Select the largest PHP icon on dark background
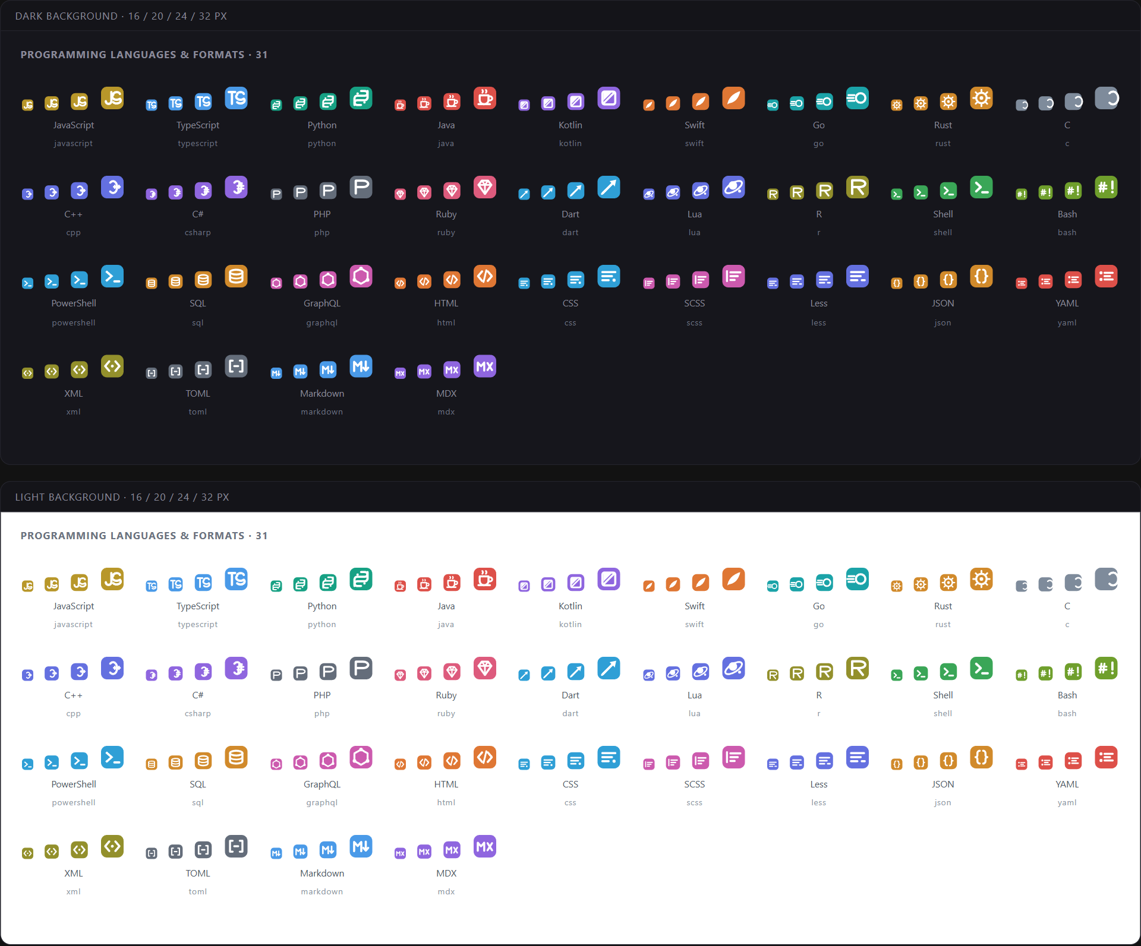Image resolution: width=1141 pixels, height=946 pixels. [x=361, y=187]
